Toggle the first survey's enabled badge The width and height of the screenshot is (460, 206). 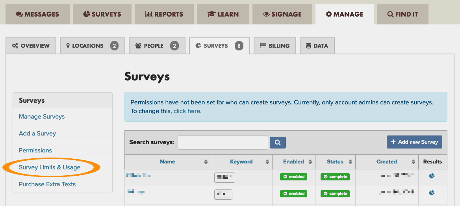293,177
